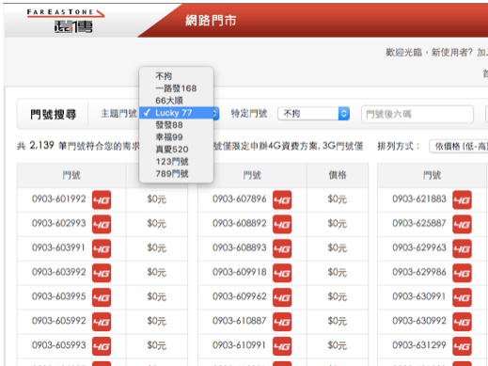The image size is (488, 366).
Task: Click the 門號 header of first table
Action: click(71, 175)
